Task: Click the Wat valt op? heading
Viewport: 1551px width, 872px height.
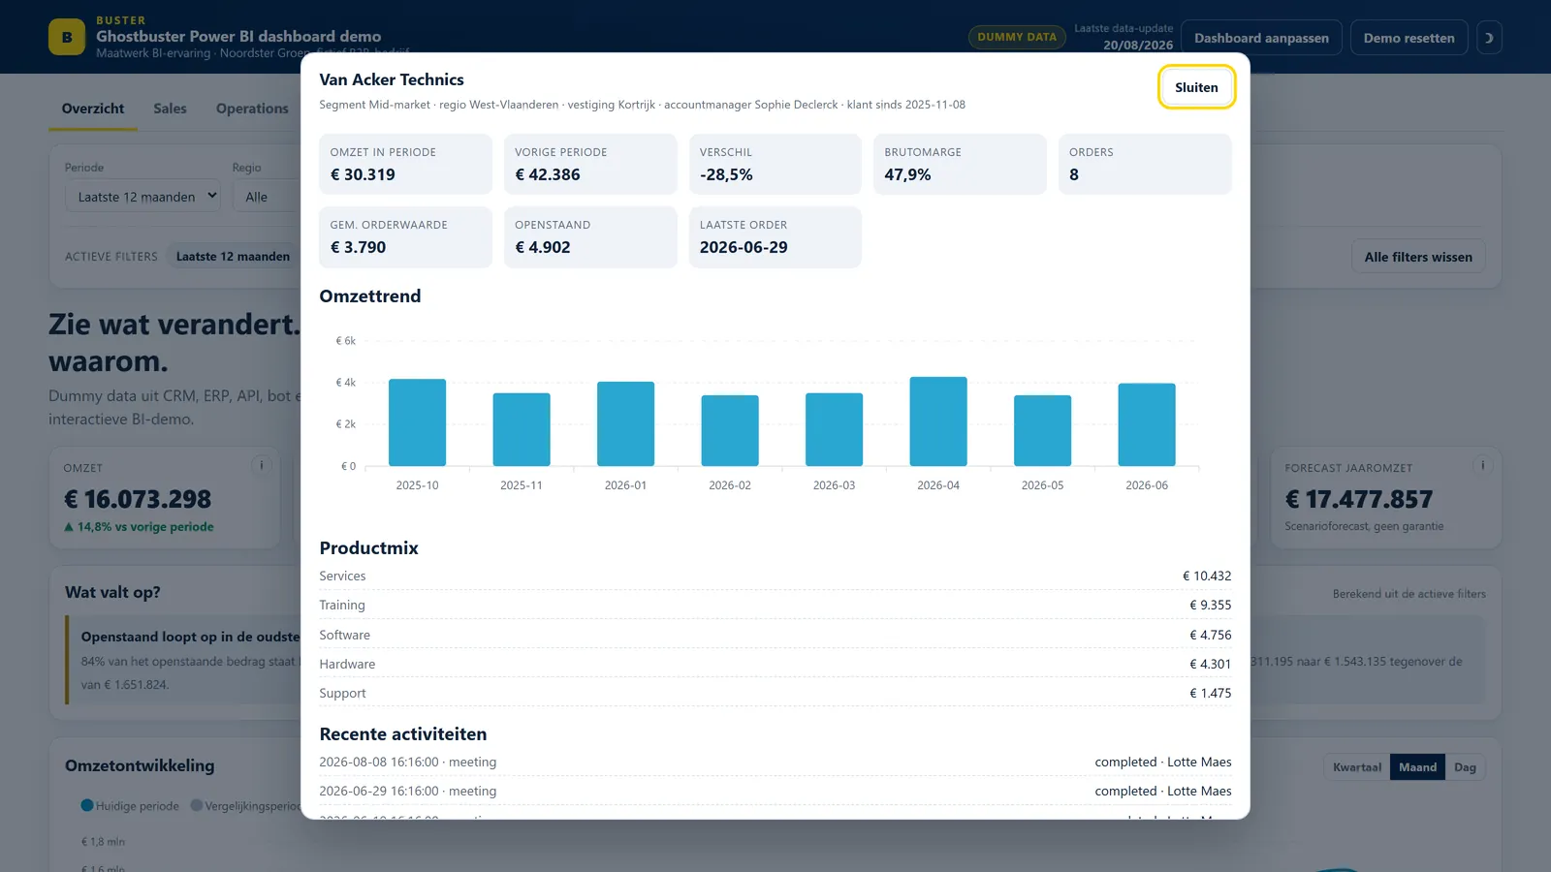Action: [112, 592]
